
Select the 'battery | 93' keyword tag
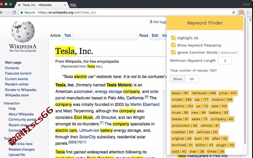point(218,113)
